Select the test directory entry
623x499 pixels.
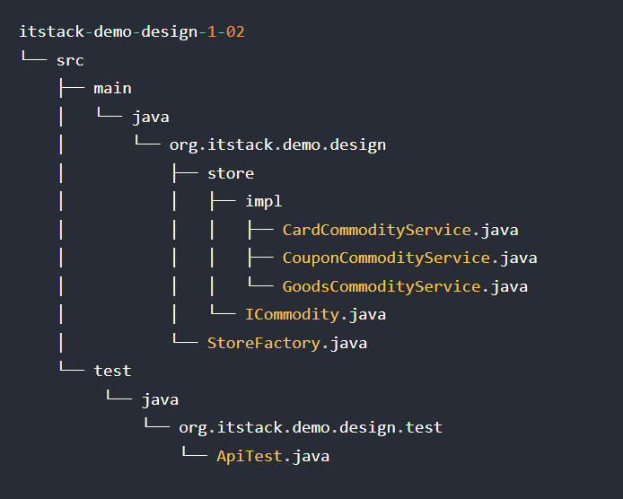tap(112, 371)
